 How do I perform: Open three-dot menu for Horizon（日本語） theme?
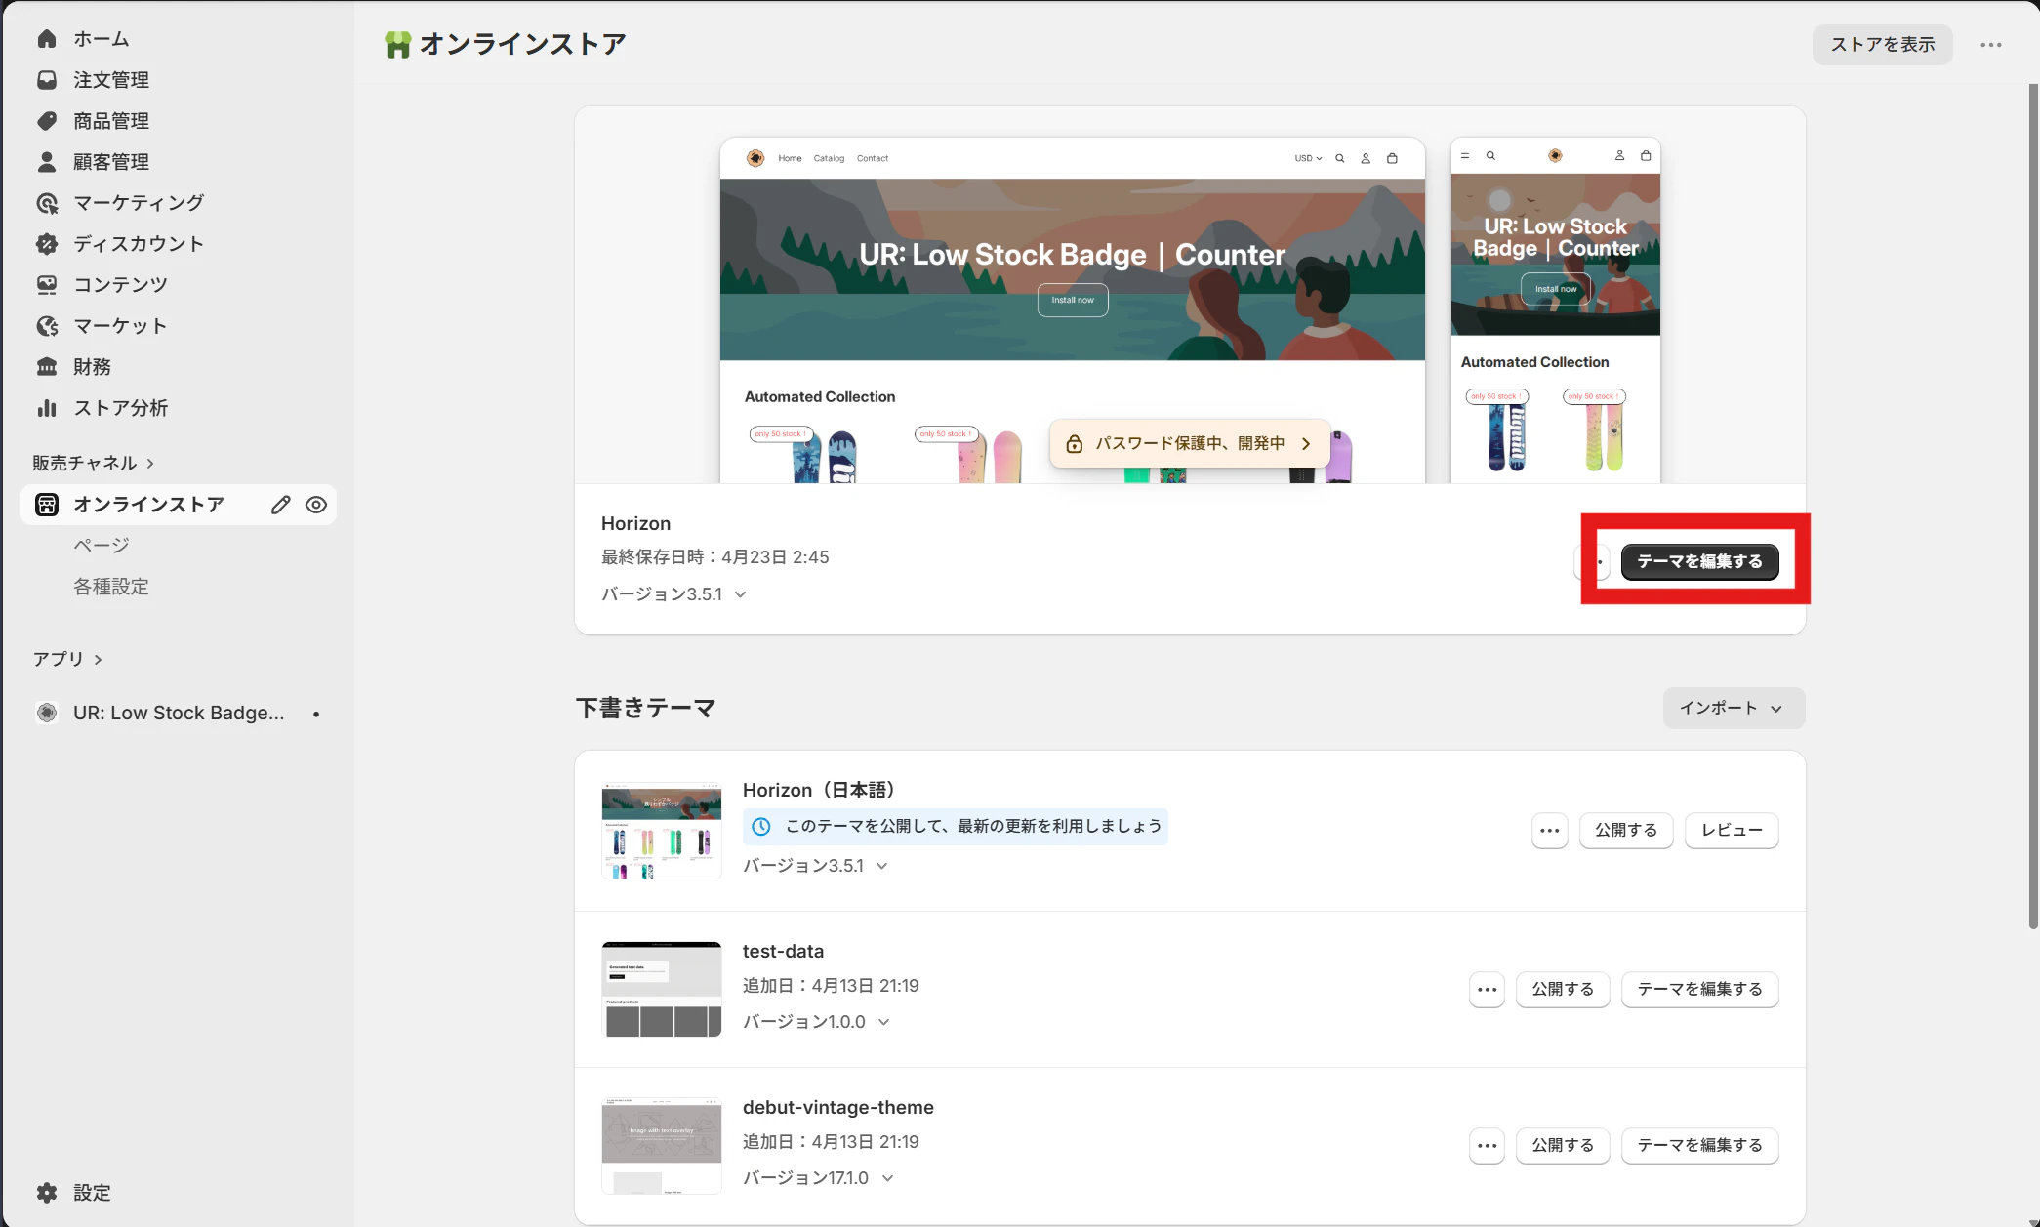pos(1549,831)
